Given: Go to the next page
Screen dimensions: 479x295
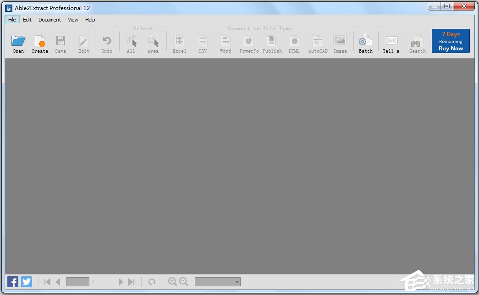Looking at the screenshot, I should coord(121,282).
